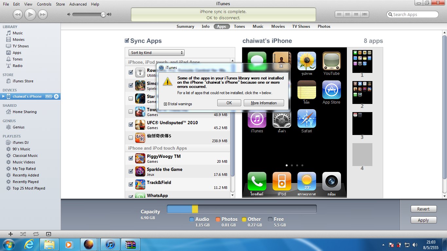The height and width of the screenshot is (251, 447).
Task: Open Internet Explorer from the taskbar
Action: pos(29,244)
